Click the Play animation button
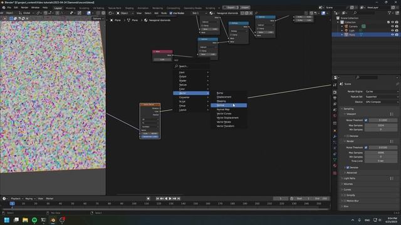The image size is (401, 225). (x=170, y=199)
